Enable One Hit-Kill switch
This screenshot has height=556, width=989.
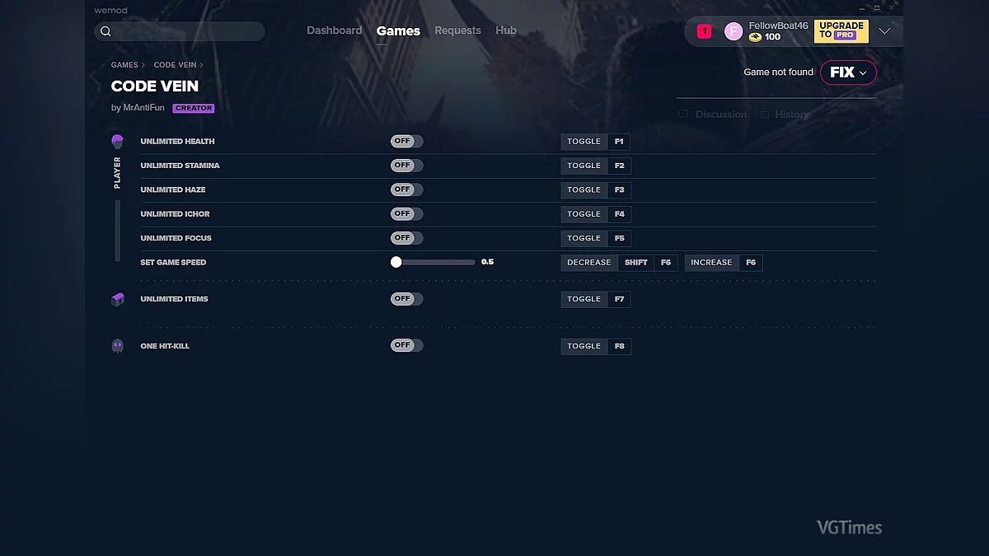click(406, 346)
